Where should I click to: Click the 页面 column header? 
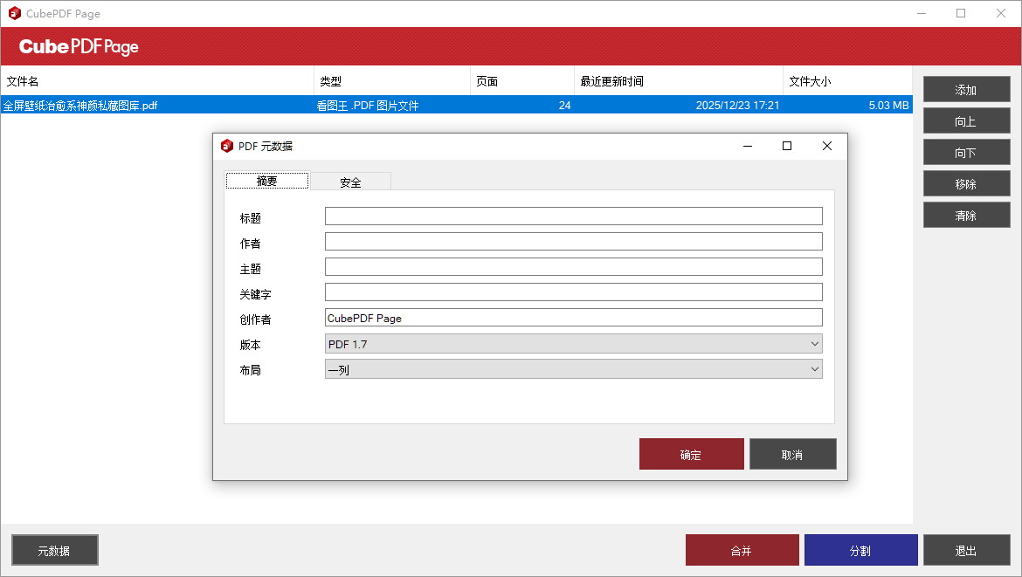click(522, 81)
